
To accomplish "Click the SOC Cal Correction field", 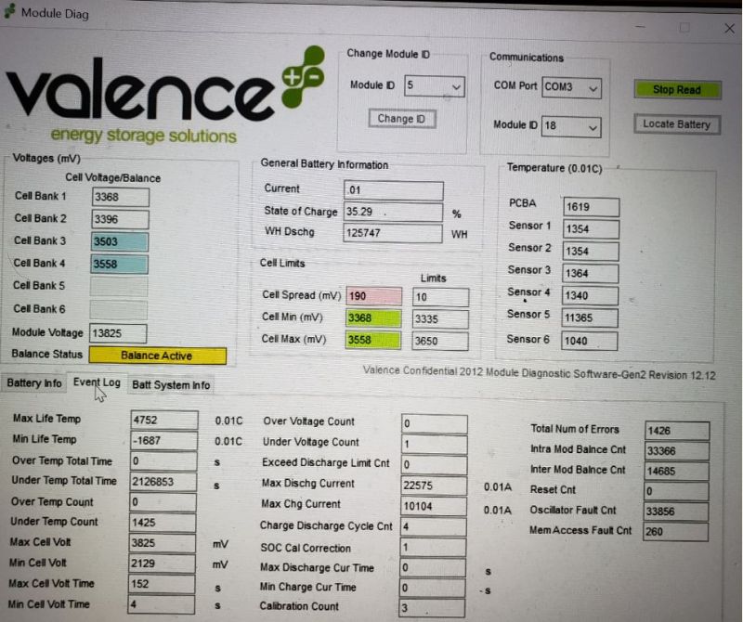I will coord(433,548).
